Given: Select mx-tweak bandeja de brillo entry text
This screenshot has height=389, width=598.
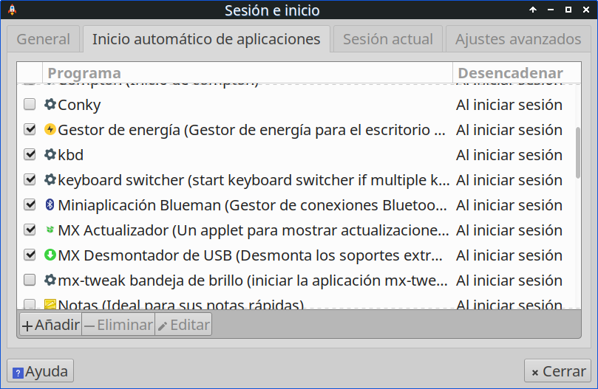Looking at the screenshot, I should coord(253,280).
